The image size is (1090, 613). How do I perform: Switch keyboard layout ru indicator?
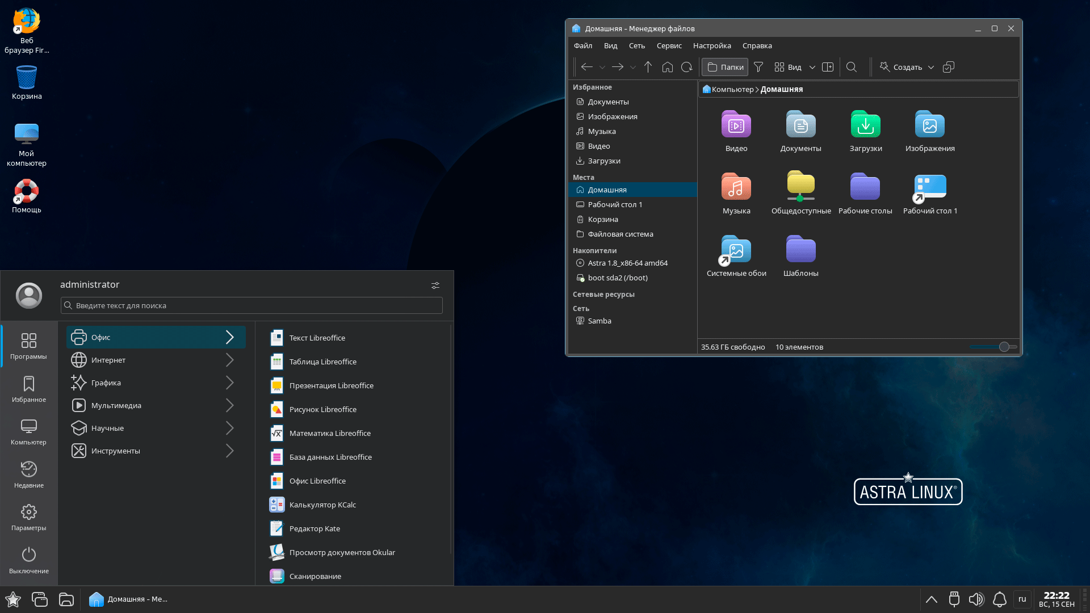(1022, 599)
